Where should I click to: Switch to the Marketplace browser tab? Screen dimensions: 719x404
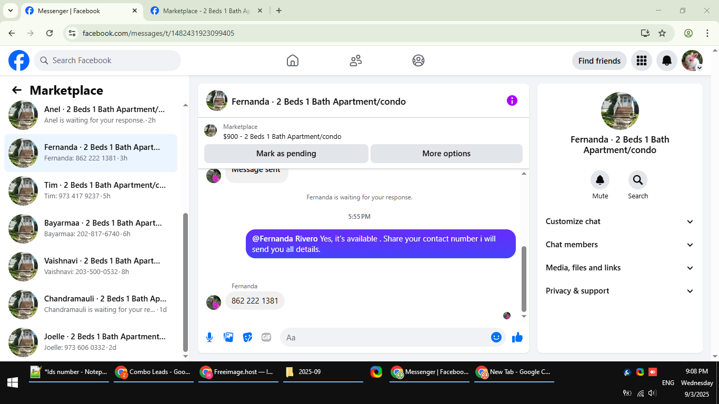tap(207, 11)
